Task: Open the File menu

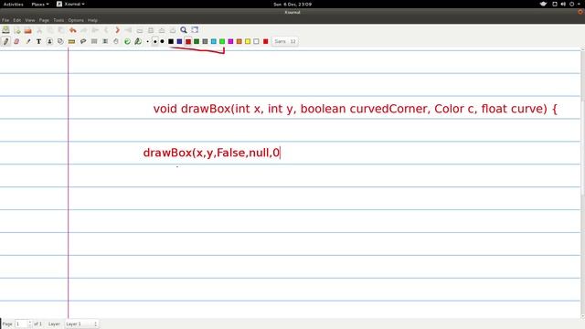Action: (5, 20)
